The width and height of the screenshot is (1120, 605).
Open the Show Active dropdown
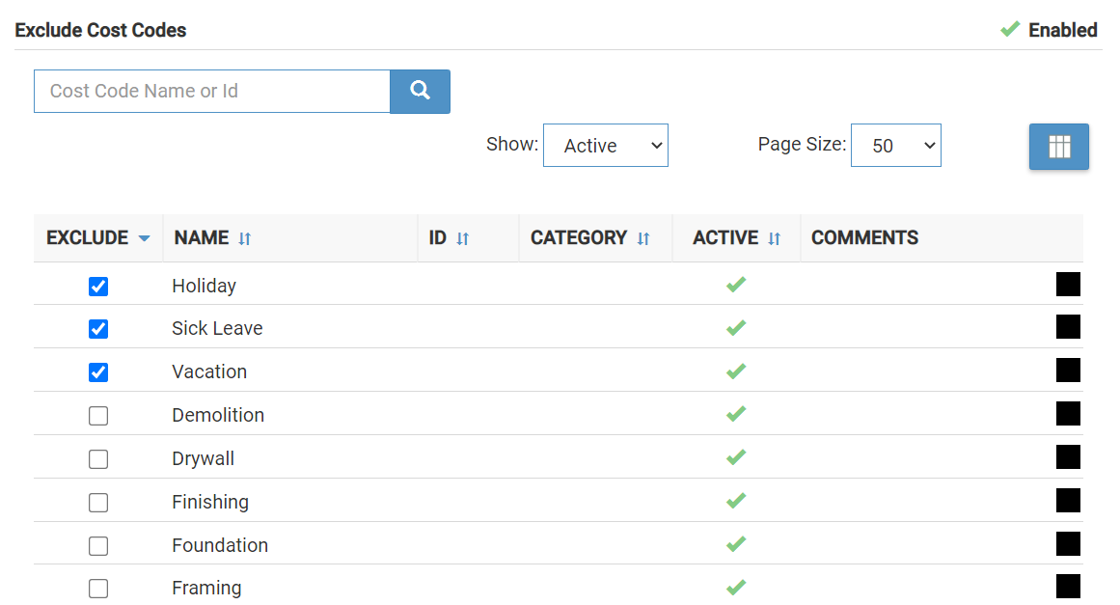[605, 146]
